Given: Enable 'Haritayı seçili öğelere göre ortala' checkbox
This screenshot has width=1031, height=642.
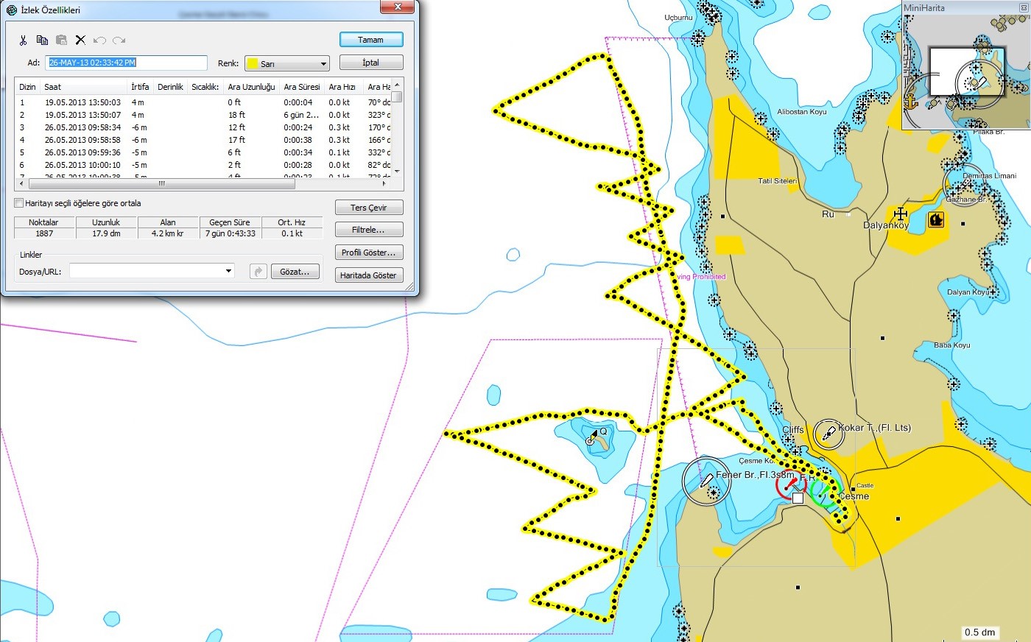Looking at the screenshot, I should coord(19,203).
